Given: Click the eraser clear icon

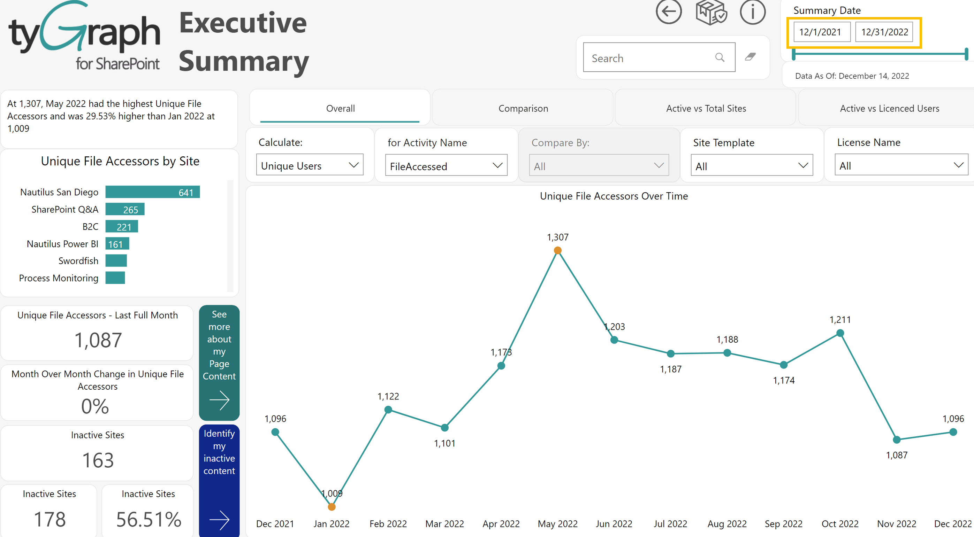Looking at the screenshot, I should click(x=750, y=57).
